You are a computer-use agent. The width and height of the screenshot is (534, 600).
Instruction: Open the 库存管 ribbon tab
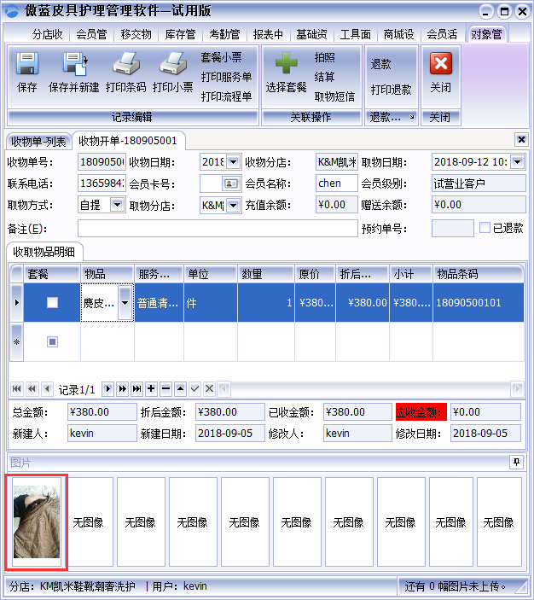pos(180,34)
